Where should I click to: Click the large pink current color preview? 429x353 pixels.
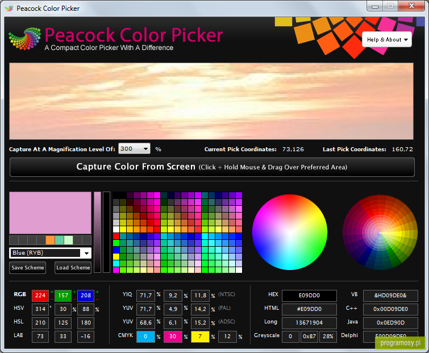click(51, 213)
